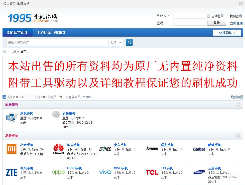The height and width of the screenshot is (185, 245).
Task: Click the Huawei logo icon
Action: pyautogui.click(x=58, y=149)
